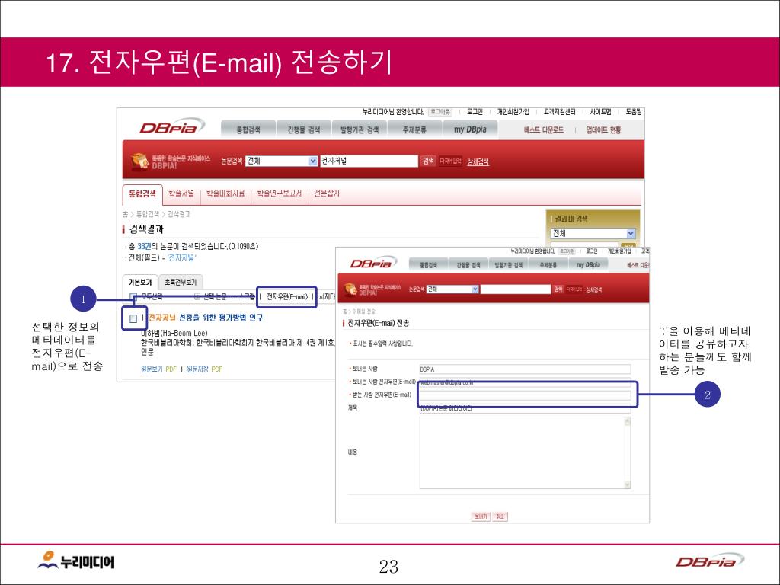Tick the 모두선택 select-all checkbox

coord(133,297)
